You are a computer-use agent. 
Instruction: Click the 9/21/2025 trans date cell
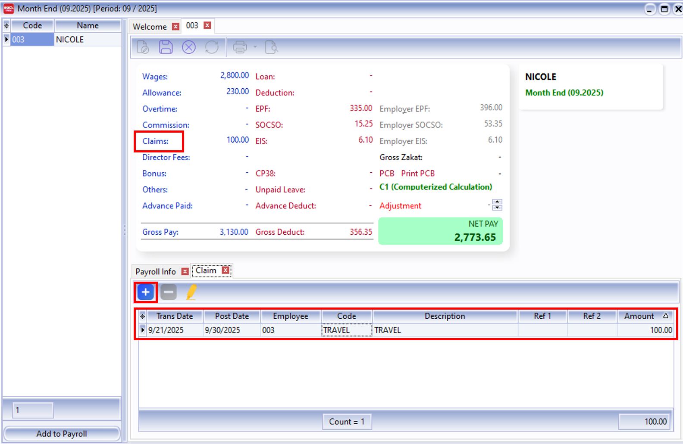tap(175, 330)
